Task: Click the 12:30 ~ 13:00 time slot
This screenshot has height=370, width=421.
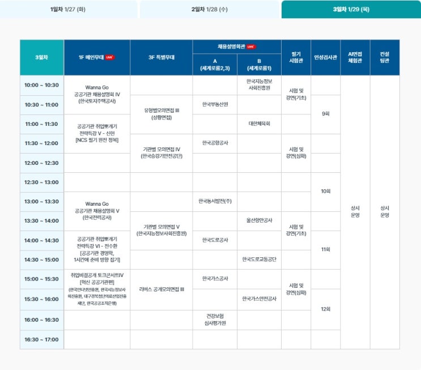Action: coord(41,182)
